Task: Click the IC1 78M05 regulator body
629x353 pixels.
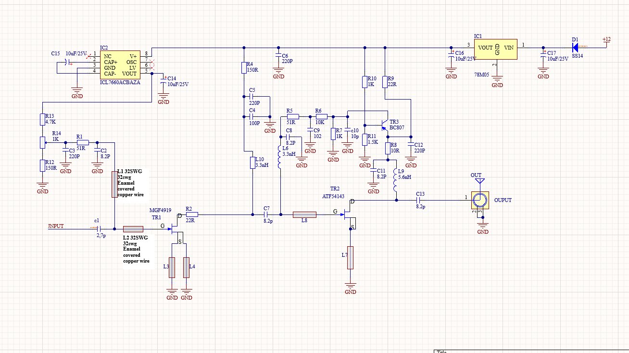Action: click(496, 49)
